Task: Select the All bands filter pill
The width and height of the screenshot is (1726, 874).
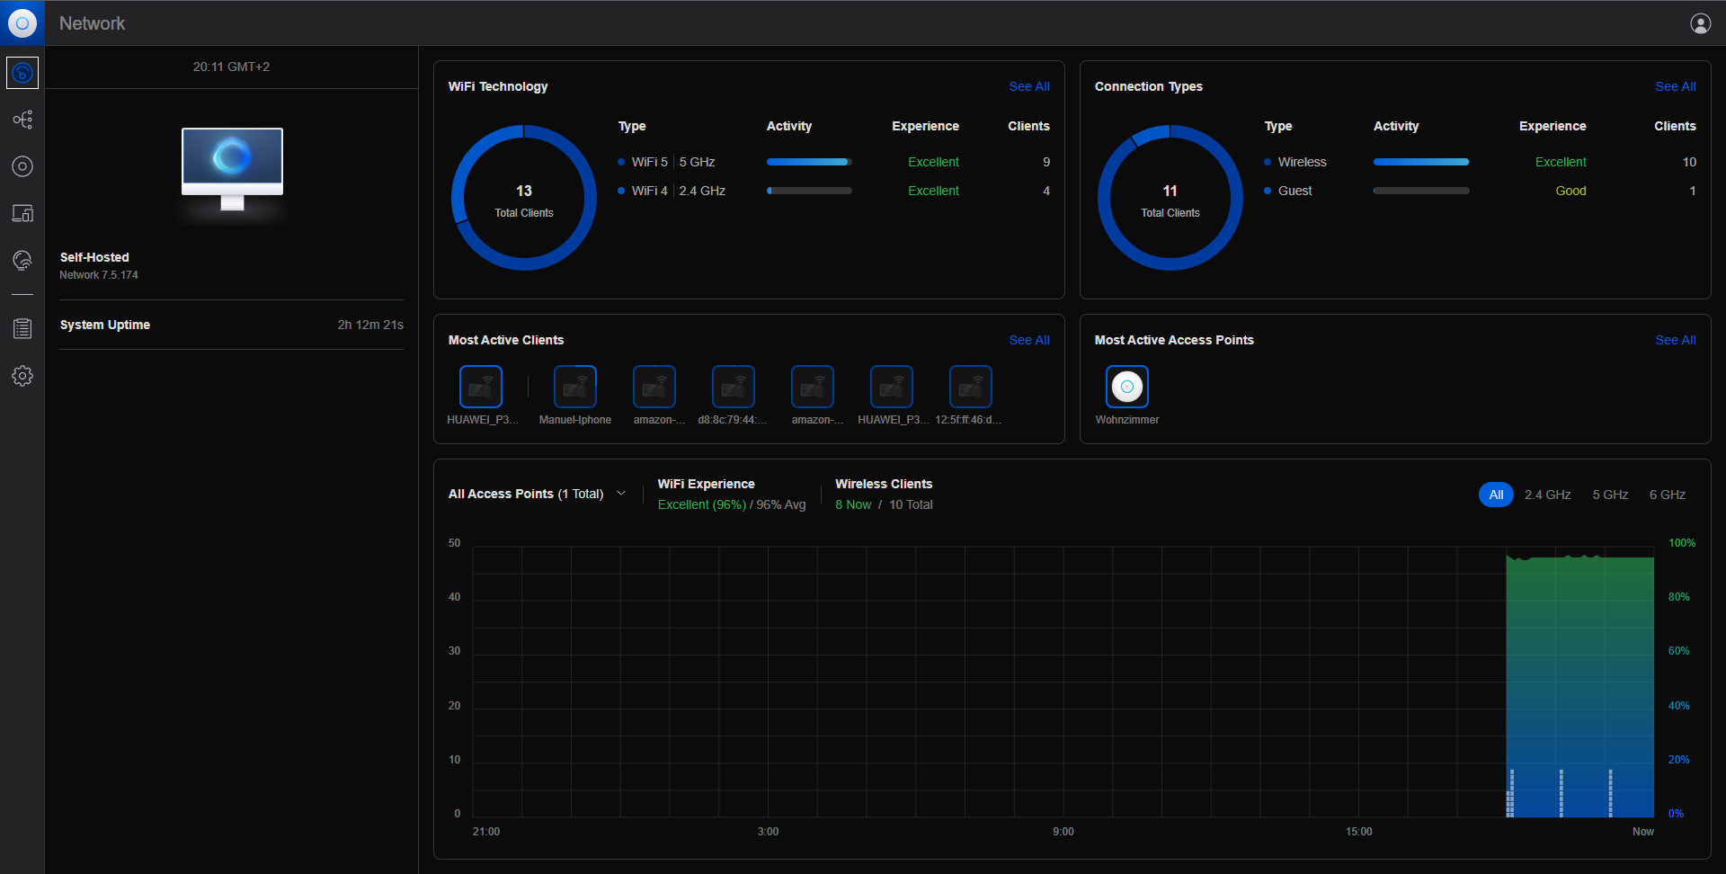Action: [x=1496, y=495]
